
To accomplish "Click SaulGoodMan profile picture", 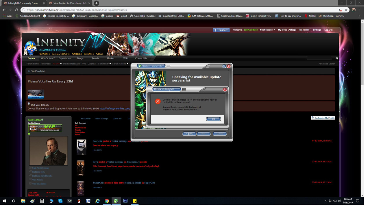I will (x=49, y=151).
